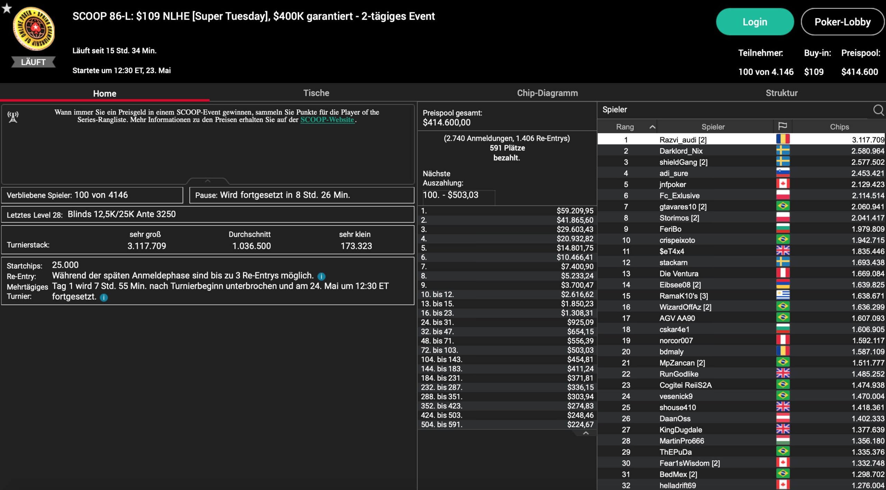Image resolution: width=886 pixels, height=490 pixels.
Task: Sort the list by Chips column
Action: click(839, 127)
